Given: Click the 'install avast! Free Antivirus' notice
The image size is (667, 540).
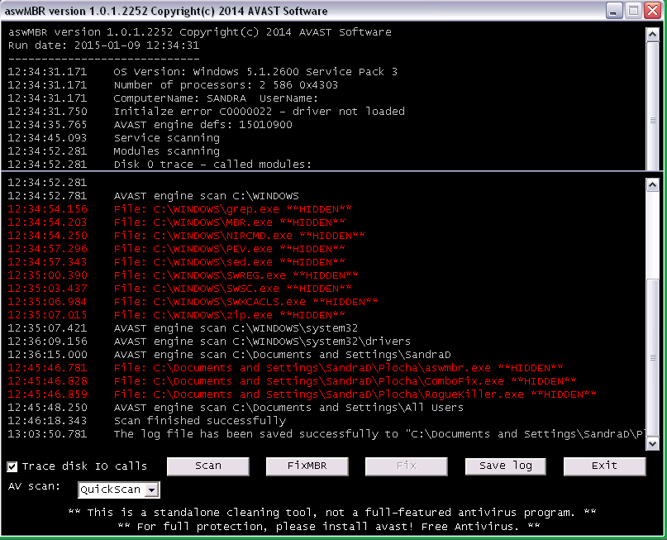Looking at the screenshot, I should (x=329, y=527).
